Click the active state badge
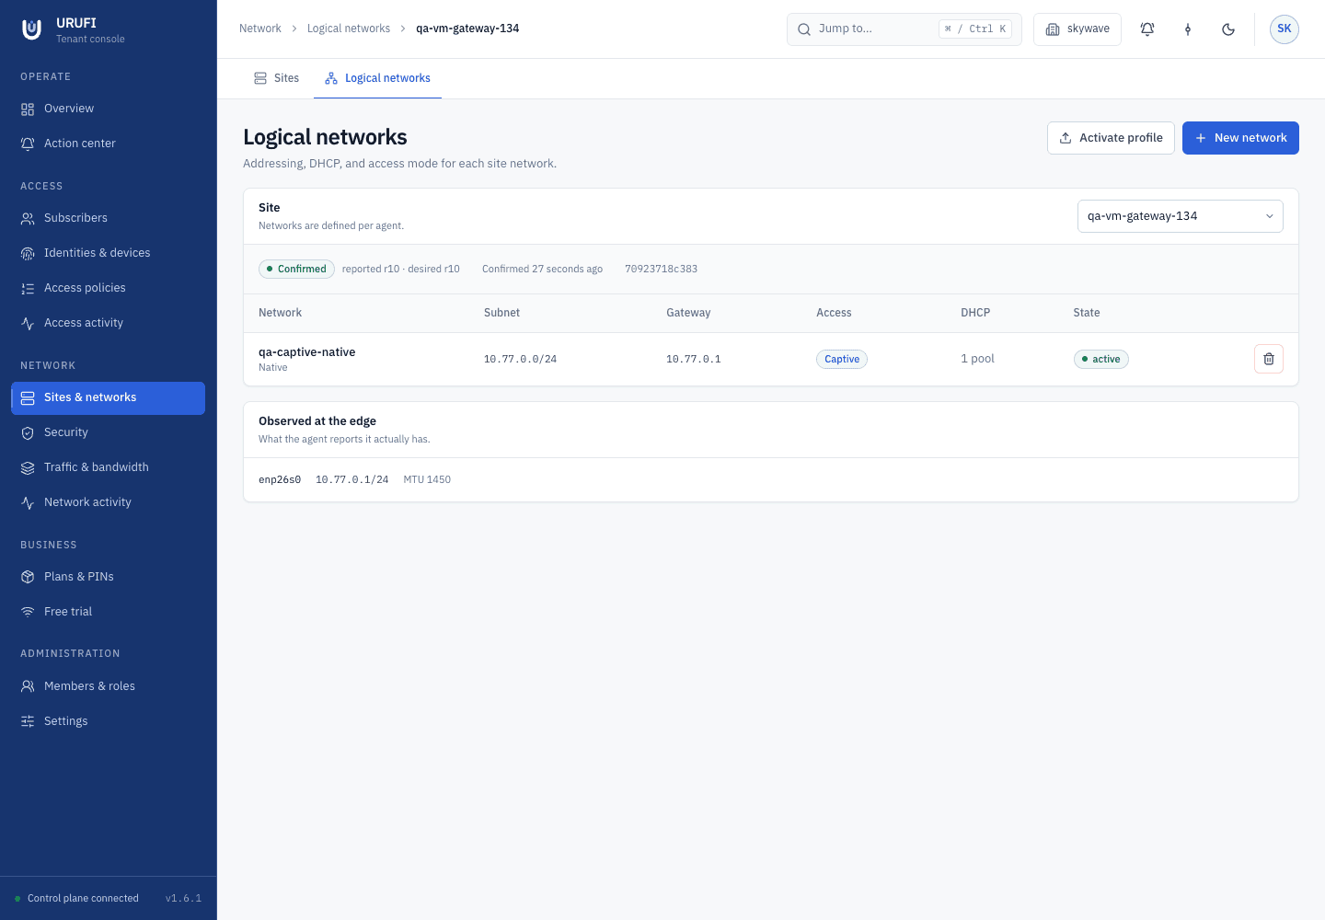 [x=1101, y=359]
